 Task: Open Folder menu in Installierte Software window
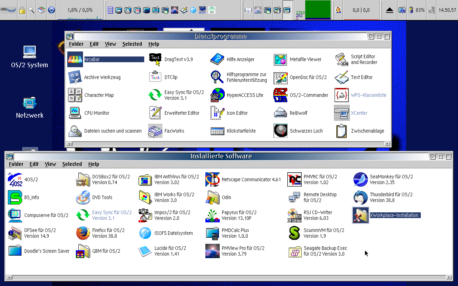pos(16,164)
